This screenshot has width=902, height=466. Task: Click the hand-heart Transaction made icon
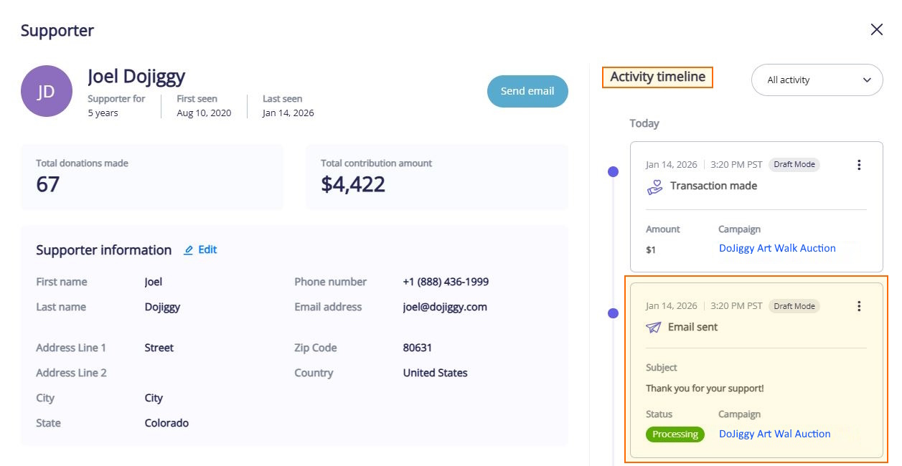(654, 187)
